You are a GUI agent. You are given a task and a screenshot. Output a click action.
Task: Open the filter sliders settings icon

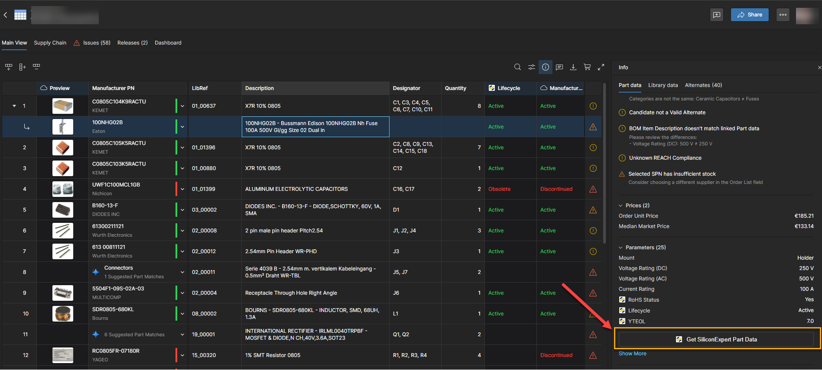click(531, 67)
